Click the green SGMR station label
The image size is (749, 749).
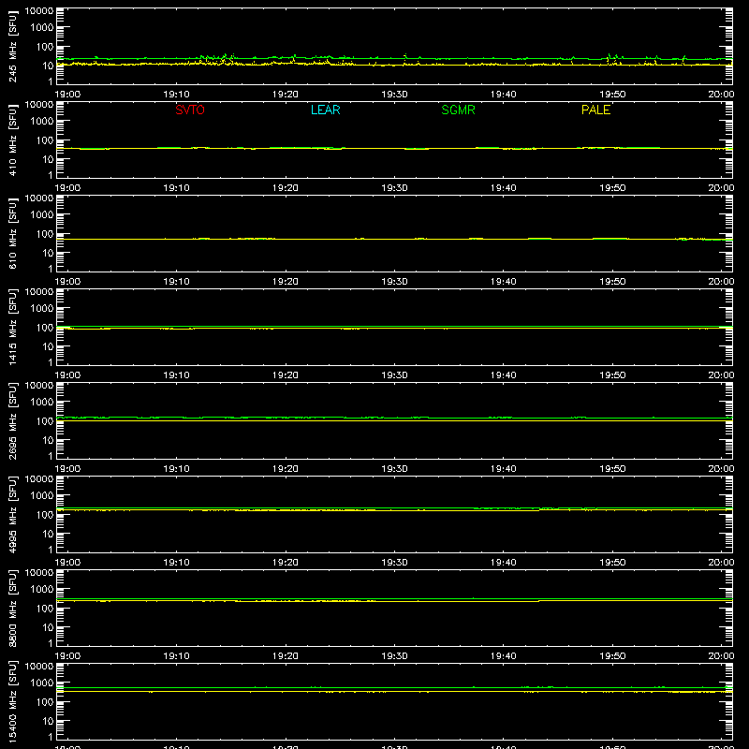pyautogui.click(x=458, y=110)
